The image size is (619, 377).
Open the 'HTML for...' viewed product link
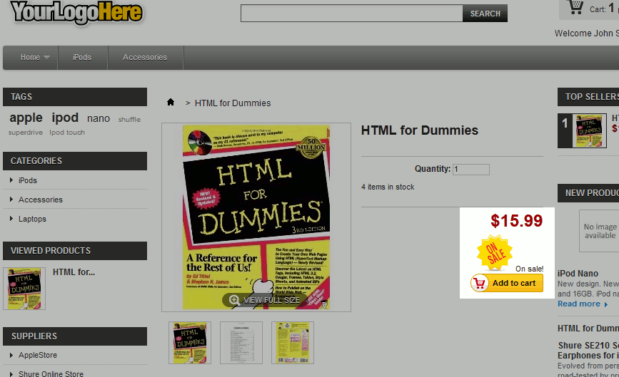coord(74,272)
